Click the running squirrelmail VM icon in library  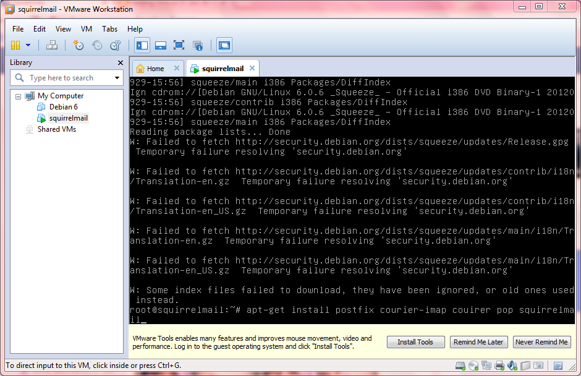point(41,118)
